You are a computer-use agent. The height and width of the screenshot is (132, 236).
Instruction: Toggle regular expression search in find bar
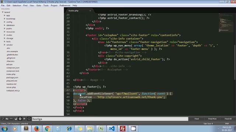click(3, 119)
